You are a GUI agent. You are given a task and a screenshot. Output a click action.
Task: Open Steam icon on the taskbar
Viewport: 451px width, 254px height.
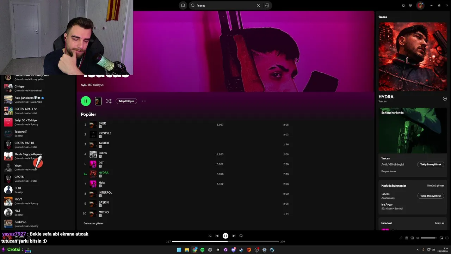click(x=241, y=250)
